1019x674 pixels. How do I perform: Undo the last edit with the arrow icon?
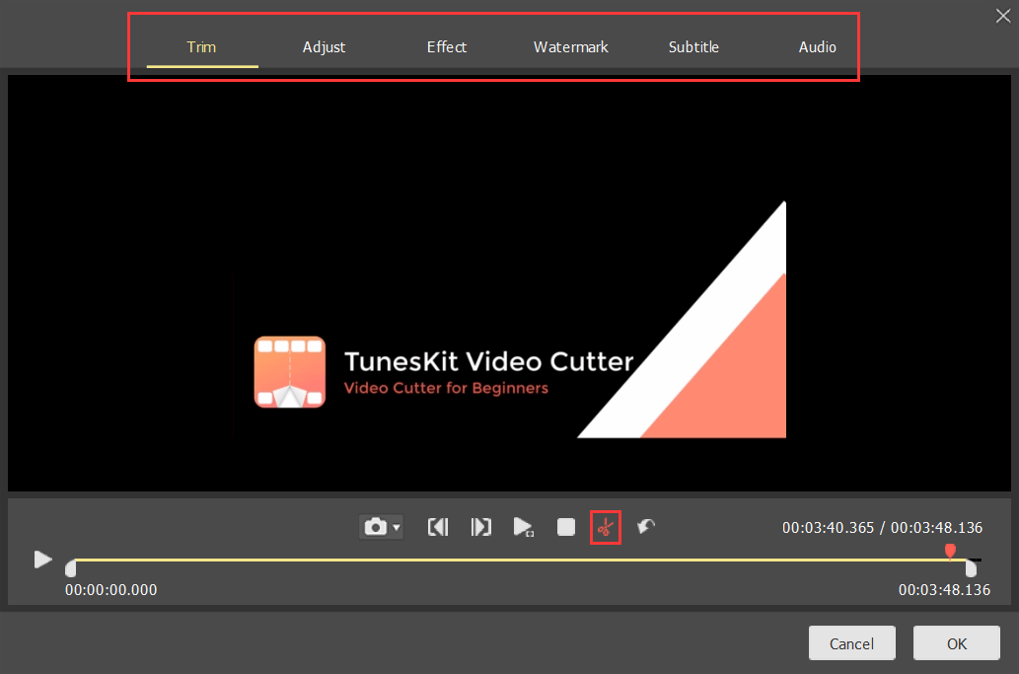click(646, 526)
